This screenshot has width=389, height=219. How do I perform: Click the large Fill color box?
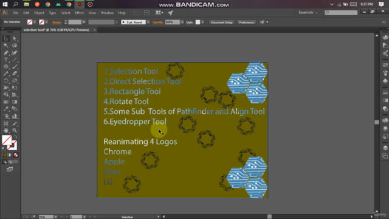point(7,140)
